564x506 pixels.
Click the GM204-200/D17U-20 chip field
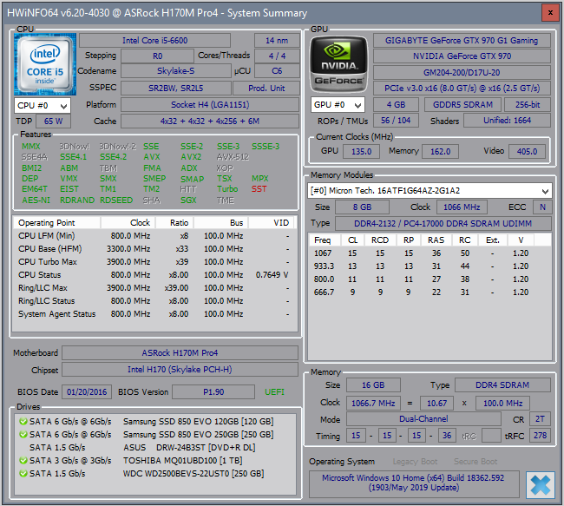point(462,72)
